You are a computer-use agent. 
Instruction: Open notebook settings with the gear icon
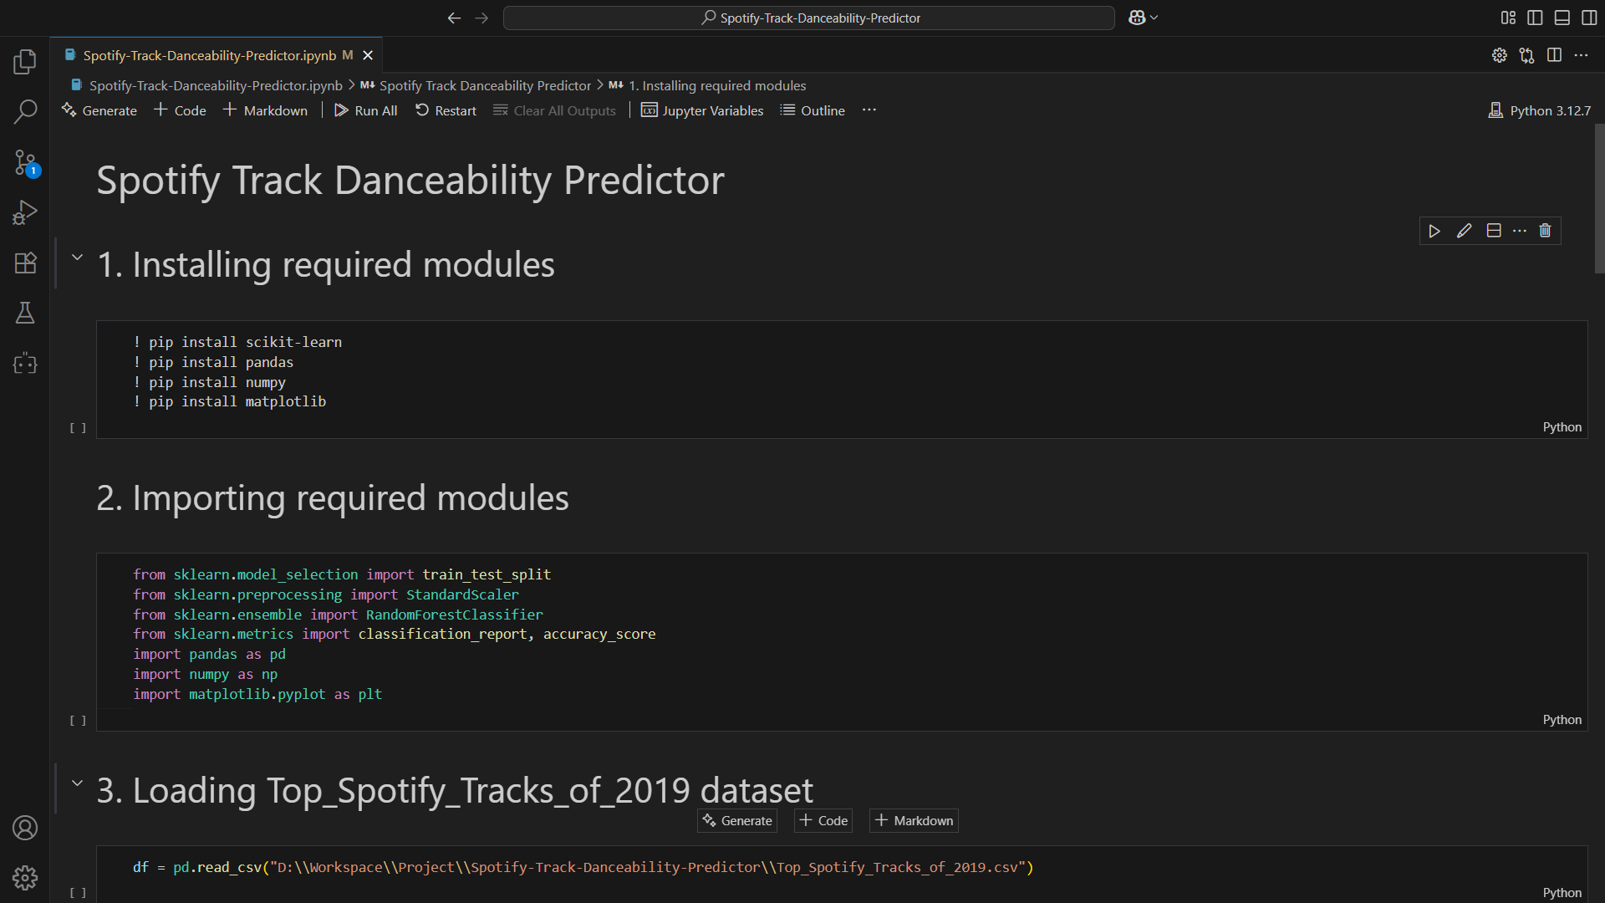pos(1499,55)
